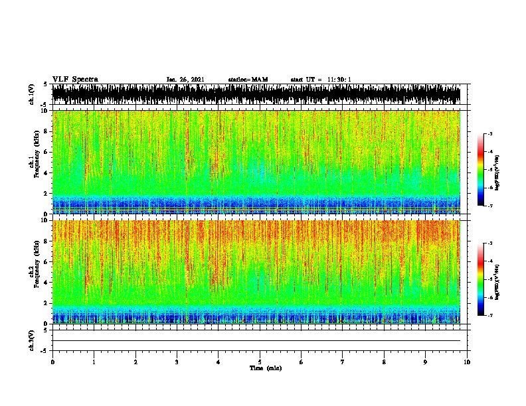Viewport: 526px width, 406px height.
Task: Click the ch.2 frequency tick label "2"
Action: tap(45, 303)
